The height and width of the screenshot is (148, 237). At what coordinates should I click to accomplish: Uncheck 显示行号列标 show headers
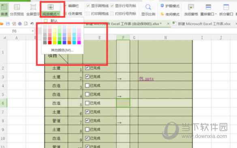coord(112,6)
